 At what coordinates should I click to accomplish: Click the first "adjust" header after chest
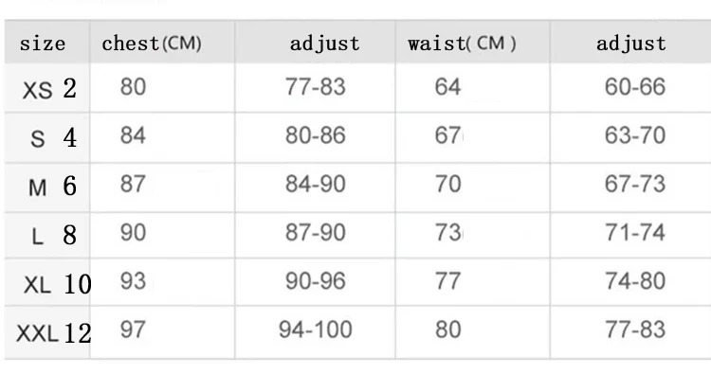(x=324, y=44)
